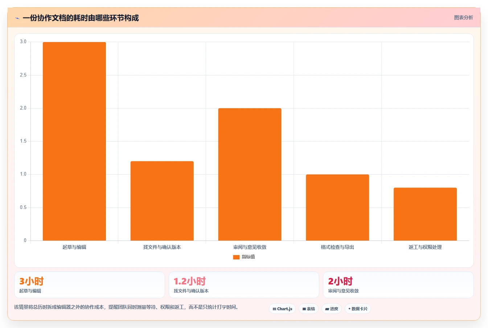
Task: Click the lightning icon beside the title
Action: coord(17,18)
